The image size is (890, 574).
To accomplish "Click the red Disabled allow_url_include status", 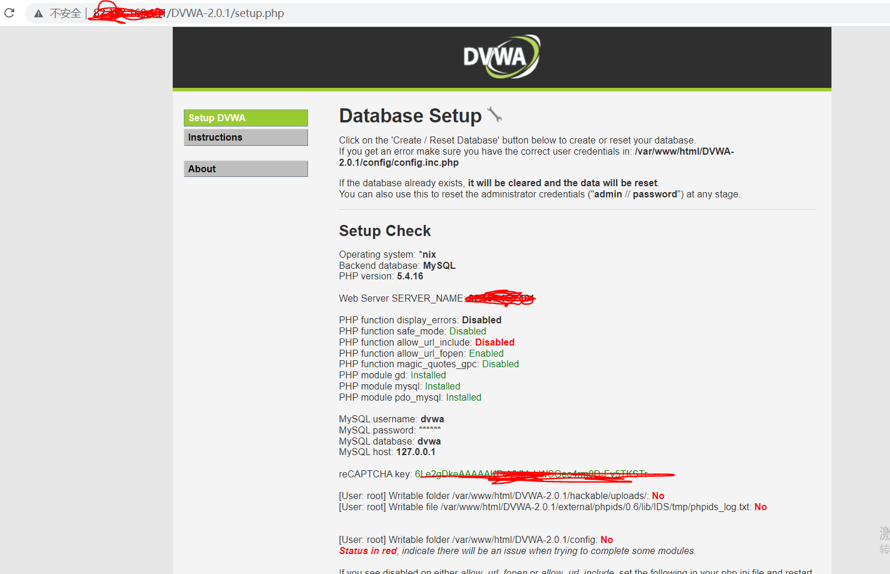I will tap(495, 342).
